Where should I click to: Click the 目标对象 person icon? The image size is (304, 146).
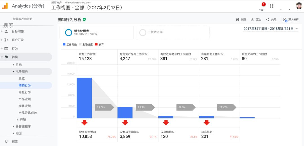tap(6, 31)
